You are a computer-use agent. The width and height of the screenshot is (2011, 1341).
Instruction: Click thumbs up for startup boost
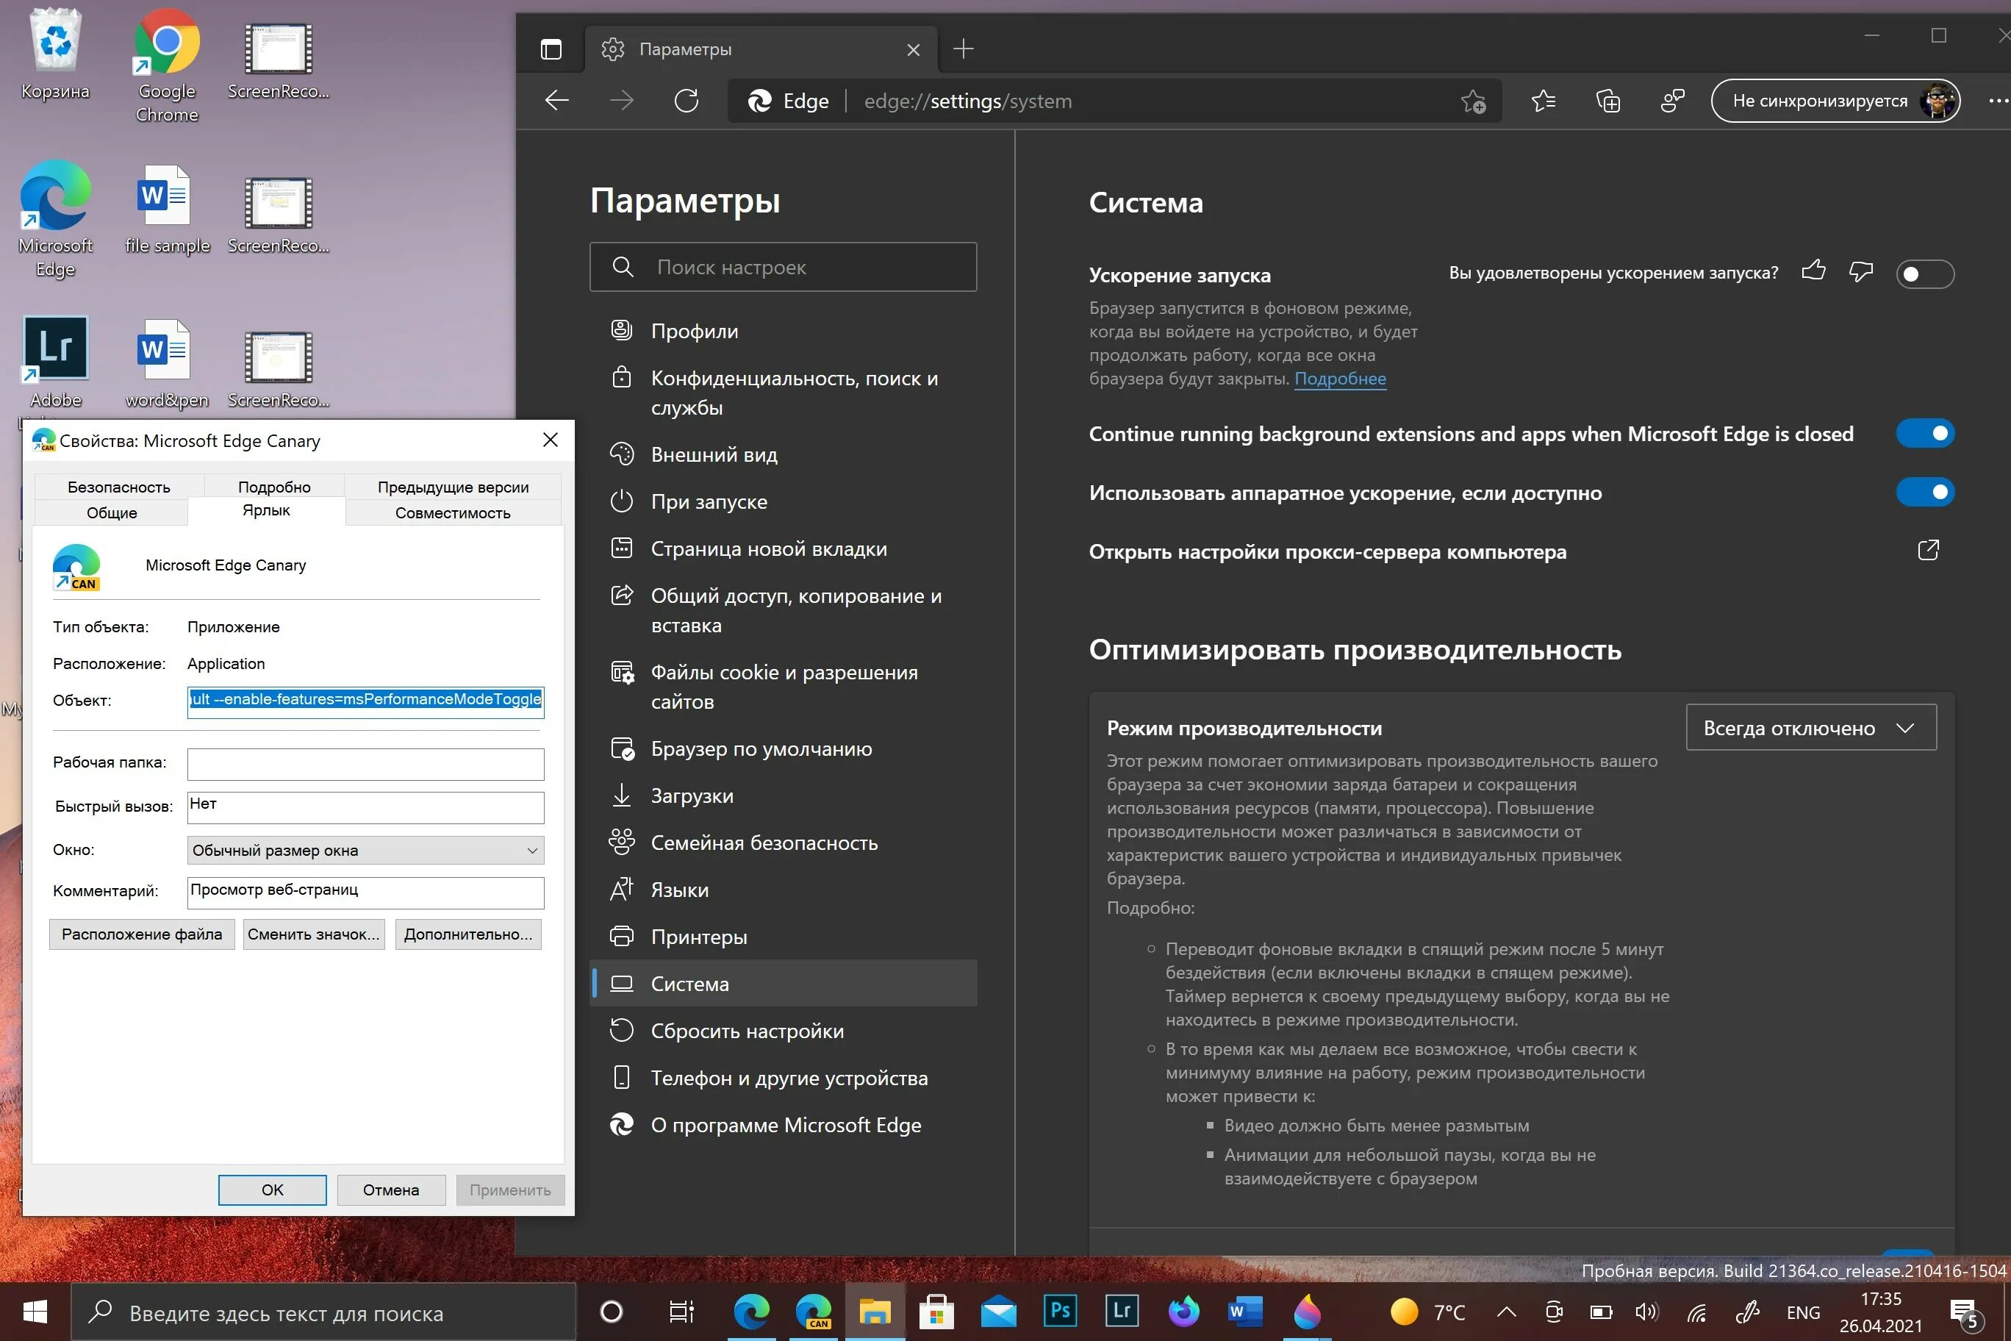click(x=1813, y=271)
